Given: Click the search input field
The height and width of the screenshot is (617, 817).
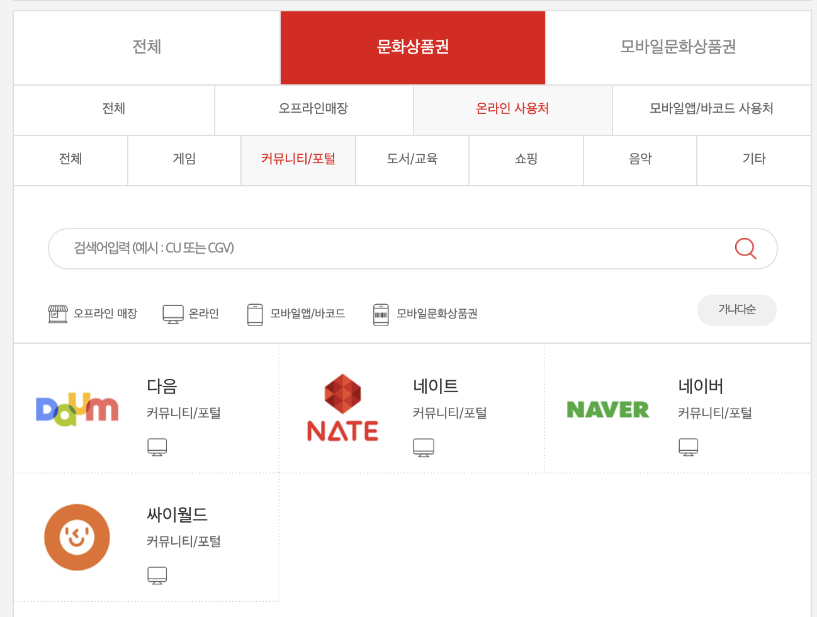Looking at the screenshot, I should [378, 249].
